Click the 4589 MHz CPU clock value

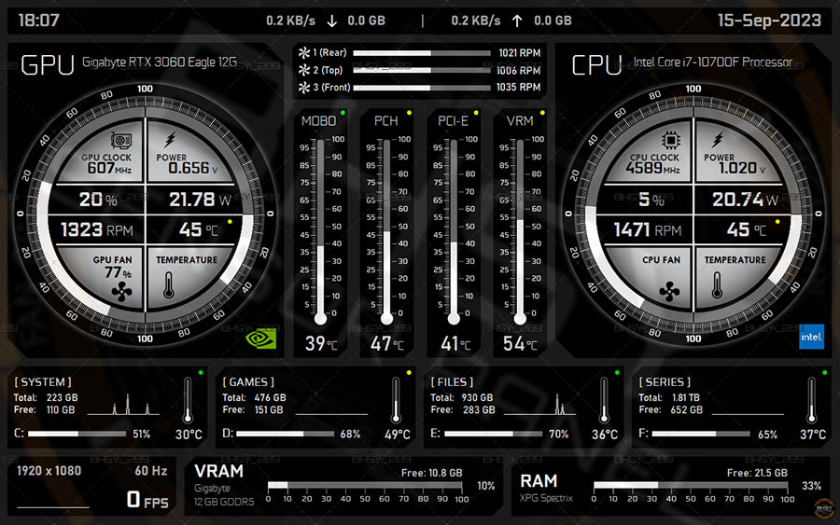652,168
